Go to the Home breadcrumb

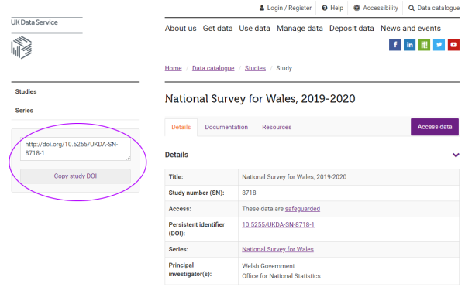point(173,68)
